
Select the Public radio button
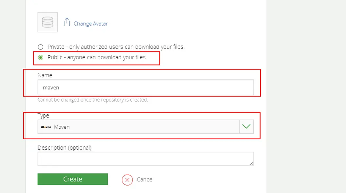pyautogui.click(x=41, y=57)
